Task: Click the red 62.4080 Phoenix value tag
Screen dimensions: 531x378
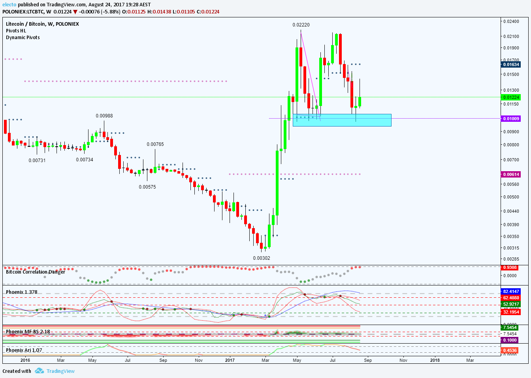Action: 511,298
